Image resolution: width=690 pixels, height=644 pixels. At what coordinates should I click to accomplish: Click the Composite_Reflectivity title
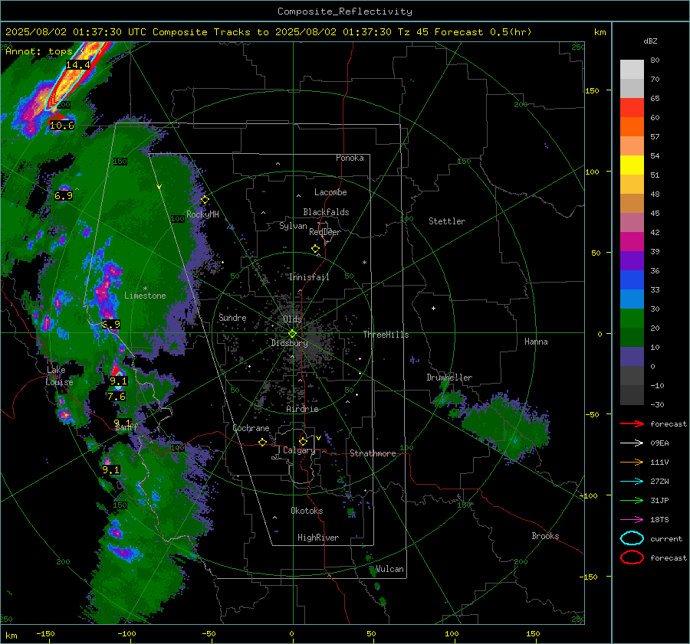(x=345, y=11)
